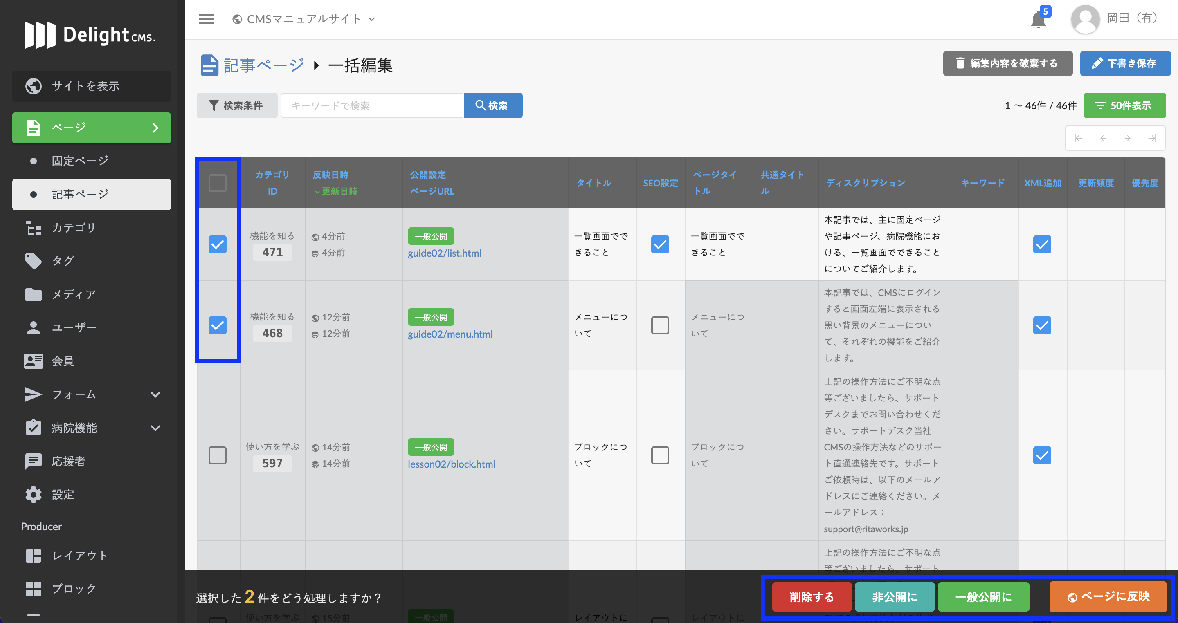
Task: Click the hamburger menu icon
Action: pyautogui.click(x=206, y=19)
